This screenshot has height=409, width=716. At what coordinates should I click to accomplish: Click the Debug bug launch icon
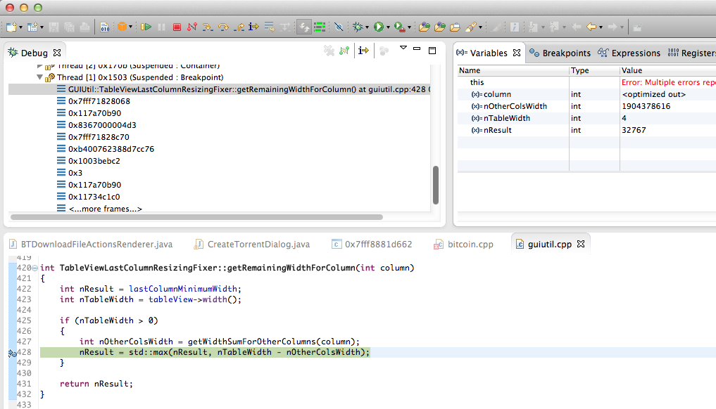[358, 27]
